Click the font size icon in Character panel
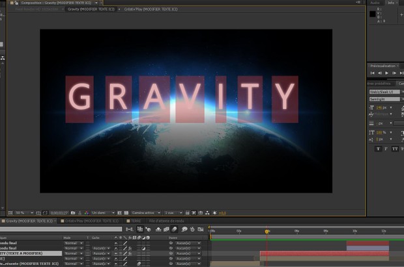Image resolution: width=404 pixels, height=267 pixels. 371,108
